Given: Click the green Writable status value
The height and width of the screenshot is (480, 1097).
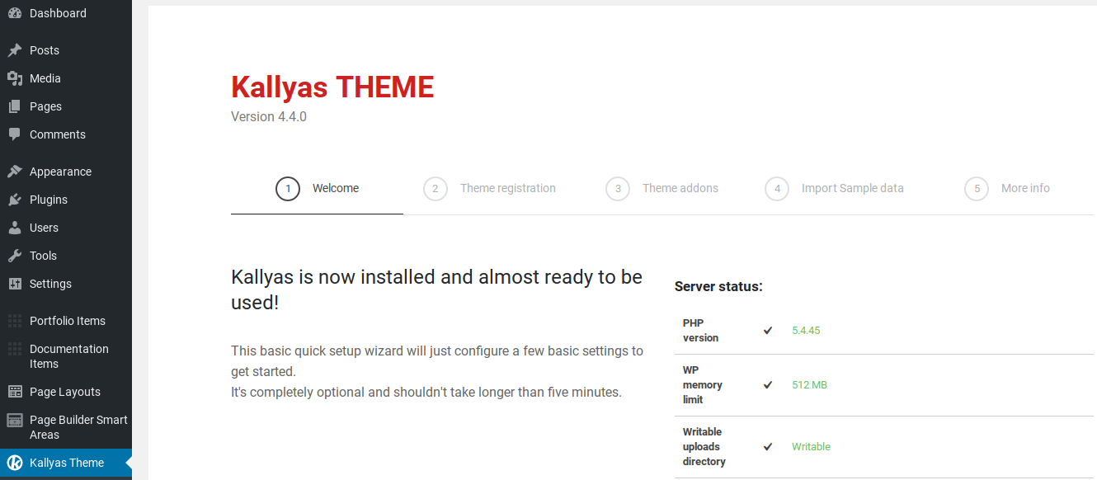Looking at the screenshot, I should coord(811,447).
